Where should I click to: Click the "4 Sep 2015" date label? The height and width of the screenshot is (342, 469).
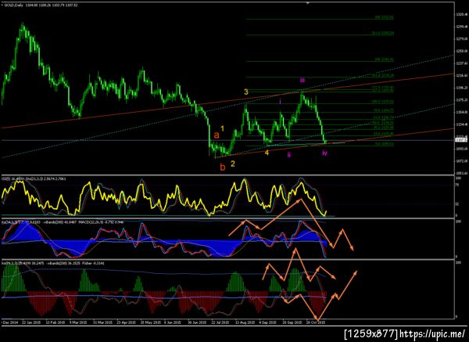267,323
